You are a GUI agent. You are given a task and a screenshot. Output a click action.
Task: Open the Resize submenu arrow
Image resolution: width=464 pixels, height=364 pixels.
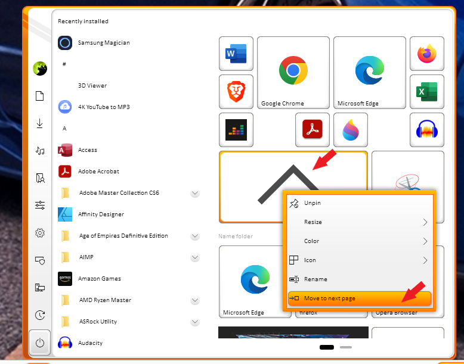click(425, 222)
